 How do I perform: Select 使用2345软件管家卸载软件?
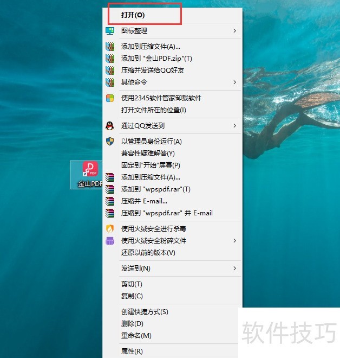click(161, 98)
